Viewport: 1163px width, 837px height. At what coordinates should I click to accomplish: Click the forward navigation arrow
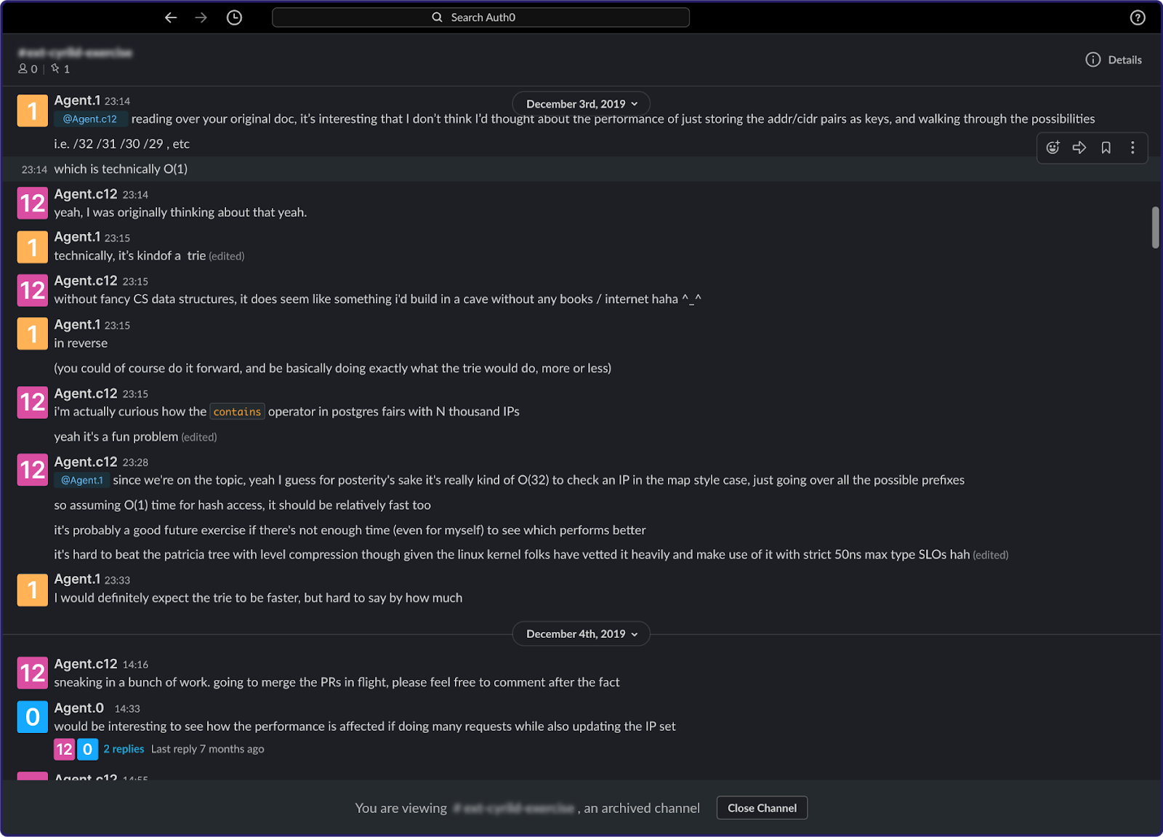click(x=201, y=17)
